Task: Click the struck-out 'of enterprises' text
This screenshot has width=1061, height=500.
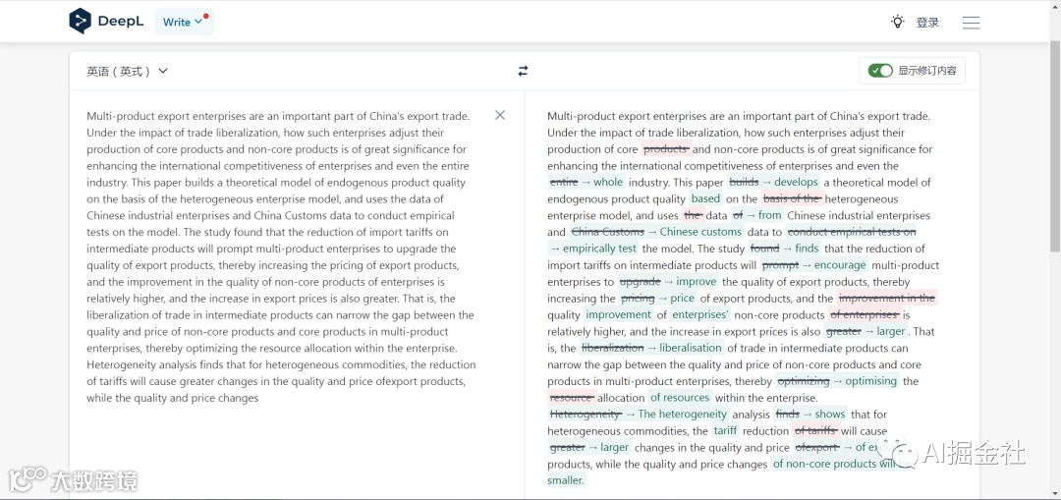Action: pyautogui.click(x=865, y=314)
